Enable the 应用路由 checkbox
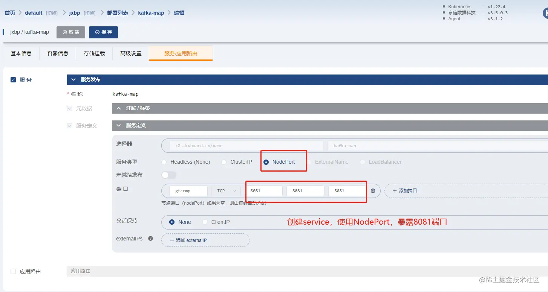This screenshot has height=292, width=548. (x=13, y=271)
